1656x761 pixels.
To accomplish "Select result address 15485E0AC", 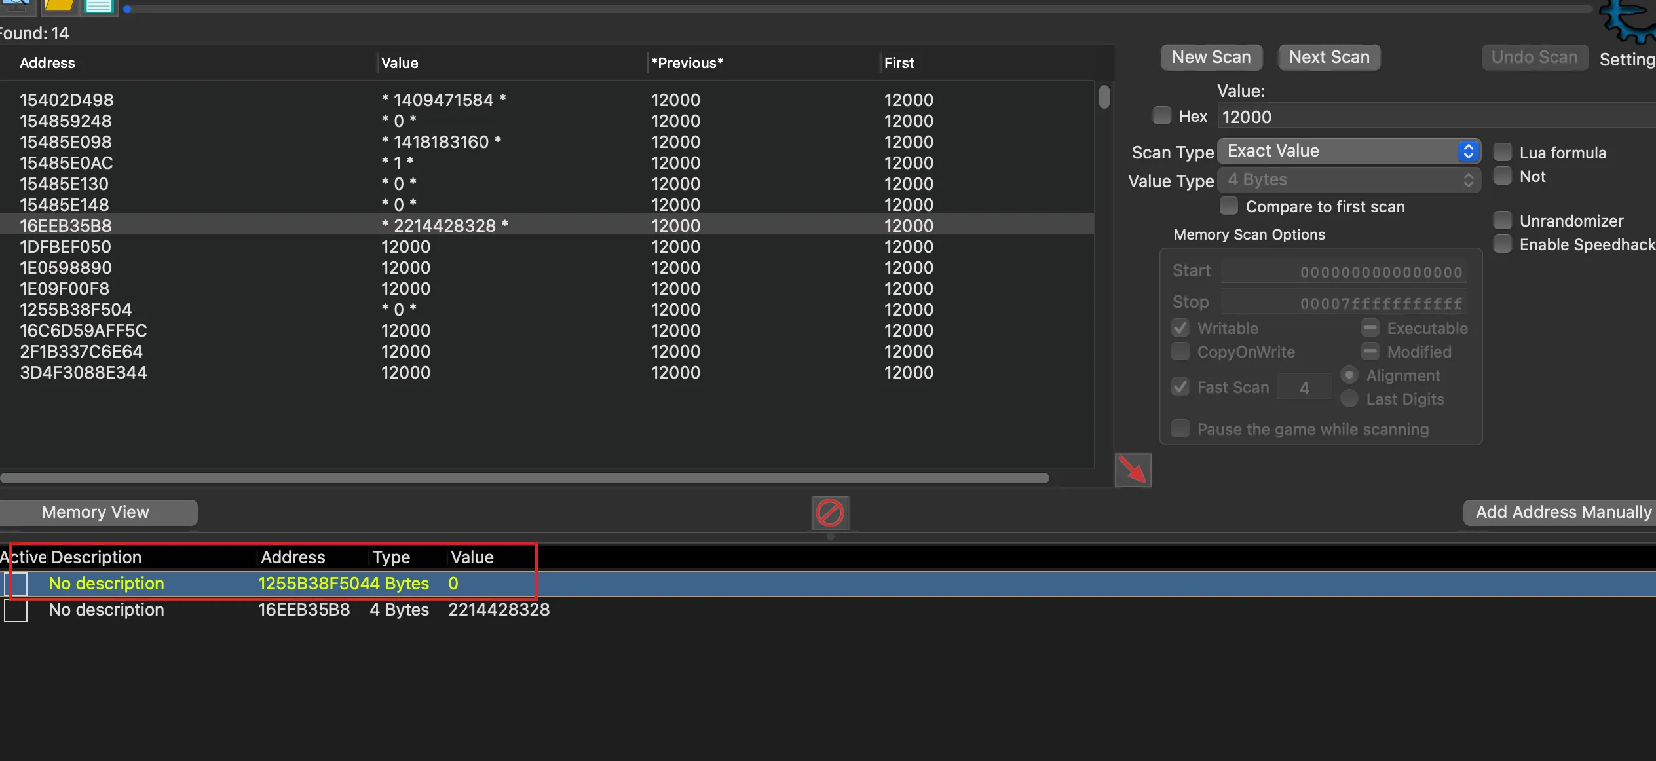I will pyautogui.click(x=66, y=162).
